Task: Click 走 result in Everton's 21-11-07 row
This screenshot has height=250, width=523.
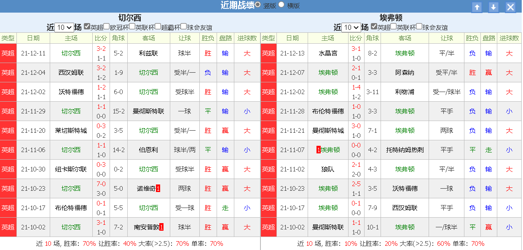Action: (488, 150)
